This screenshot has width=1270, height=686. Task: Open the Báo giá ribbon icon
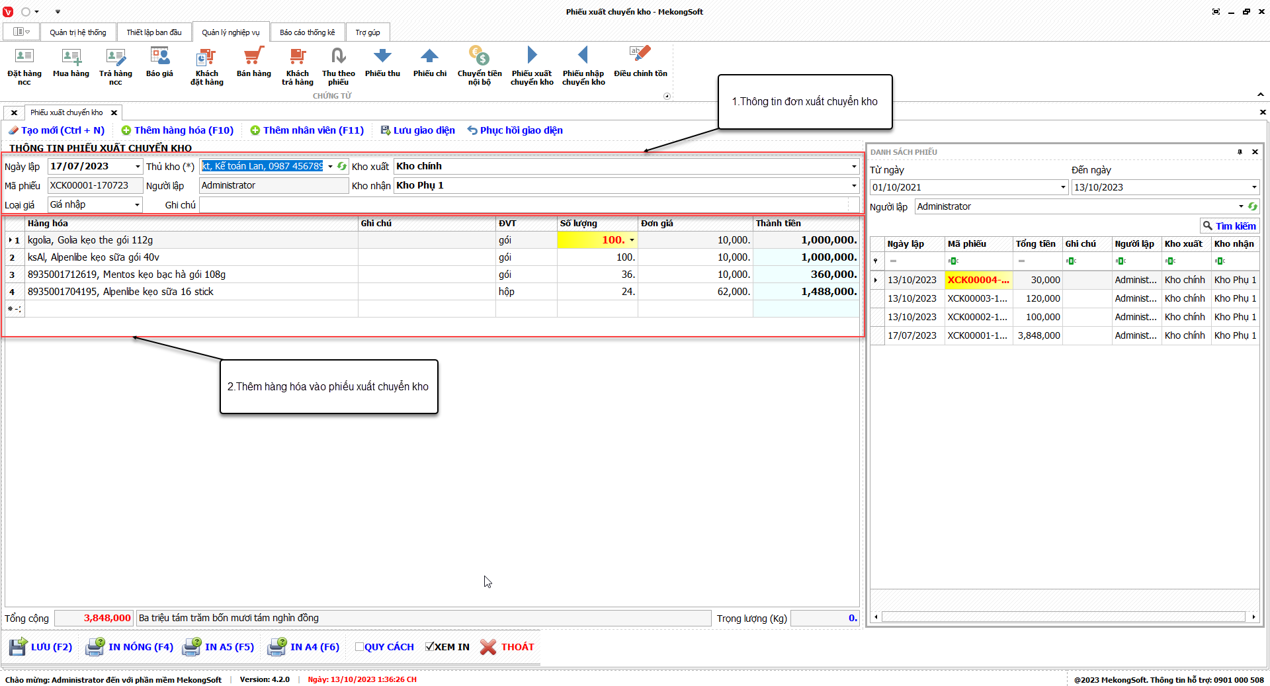click(x=159, y=58)
